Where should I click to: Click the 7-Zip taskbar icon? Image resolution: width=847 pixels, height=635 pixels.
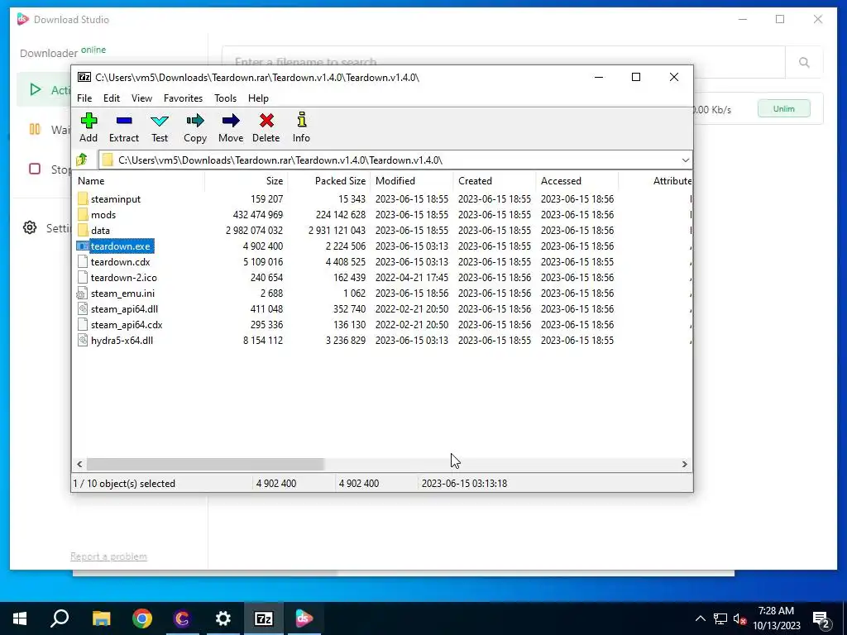coord(263,618)
